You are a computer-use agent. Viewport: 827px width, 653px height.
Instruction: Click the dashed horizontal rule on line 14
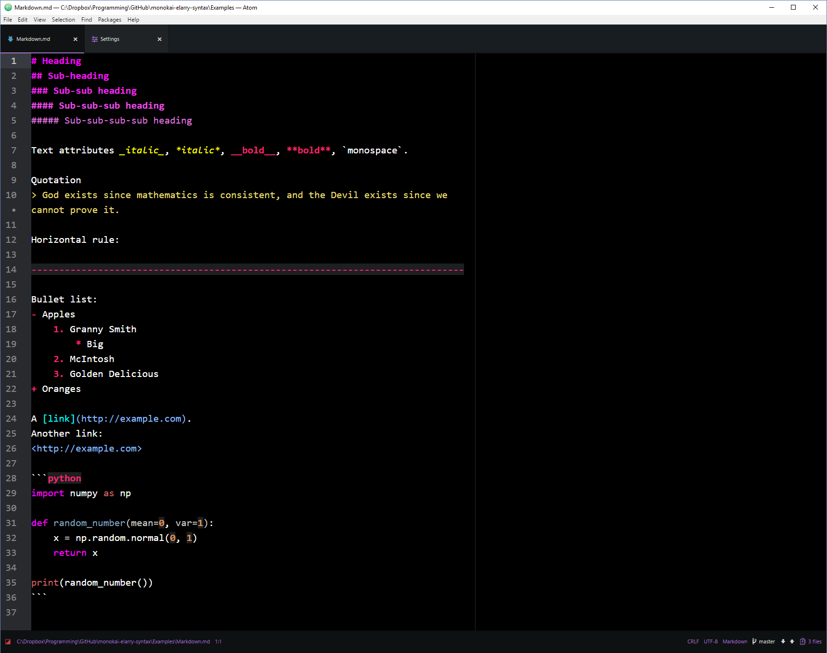click(x=248, y=270)
